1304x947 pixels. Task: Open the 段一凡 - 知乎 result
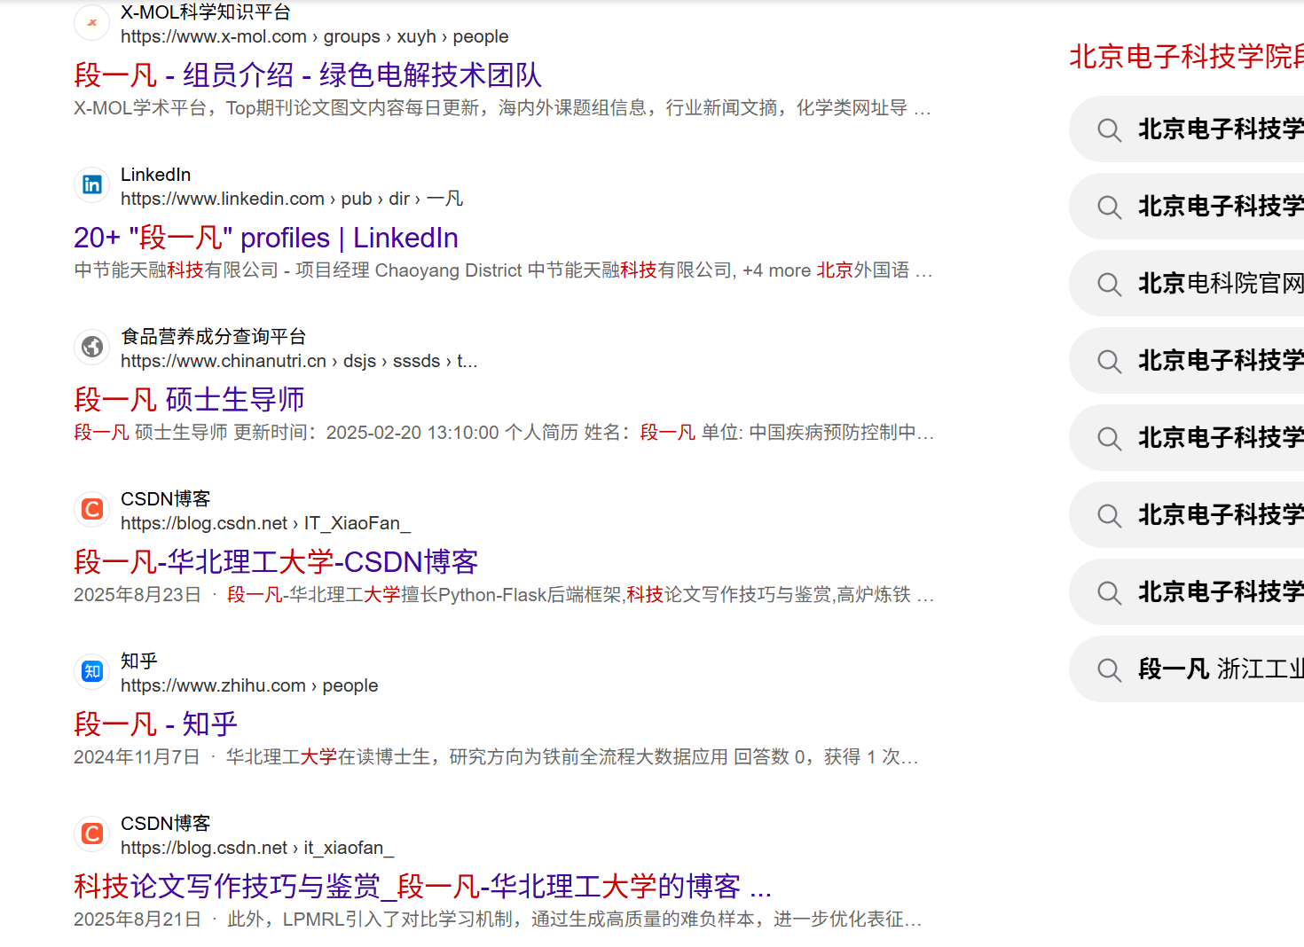pos(155,724)
